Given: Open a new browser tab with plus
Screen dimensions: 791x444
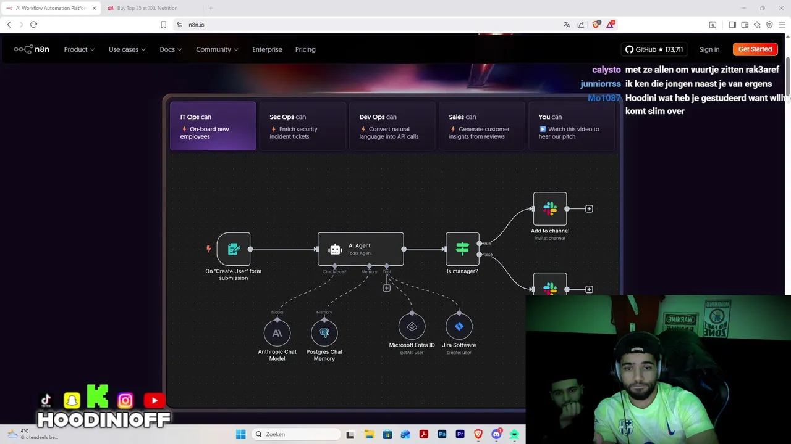Looking at the screenshot, I should (210, 8).
